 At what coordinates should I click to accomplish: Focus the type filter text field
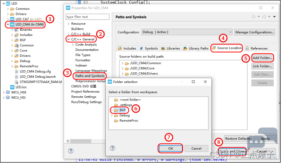88,17
